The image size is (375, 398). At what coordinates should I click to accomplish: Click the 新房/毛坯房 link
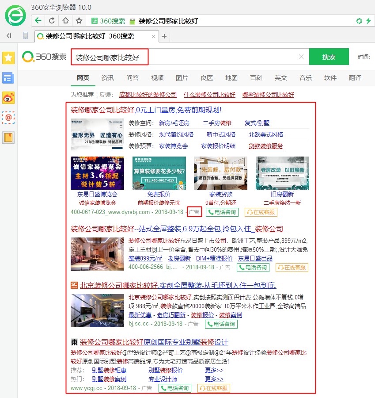point(174,123)
